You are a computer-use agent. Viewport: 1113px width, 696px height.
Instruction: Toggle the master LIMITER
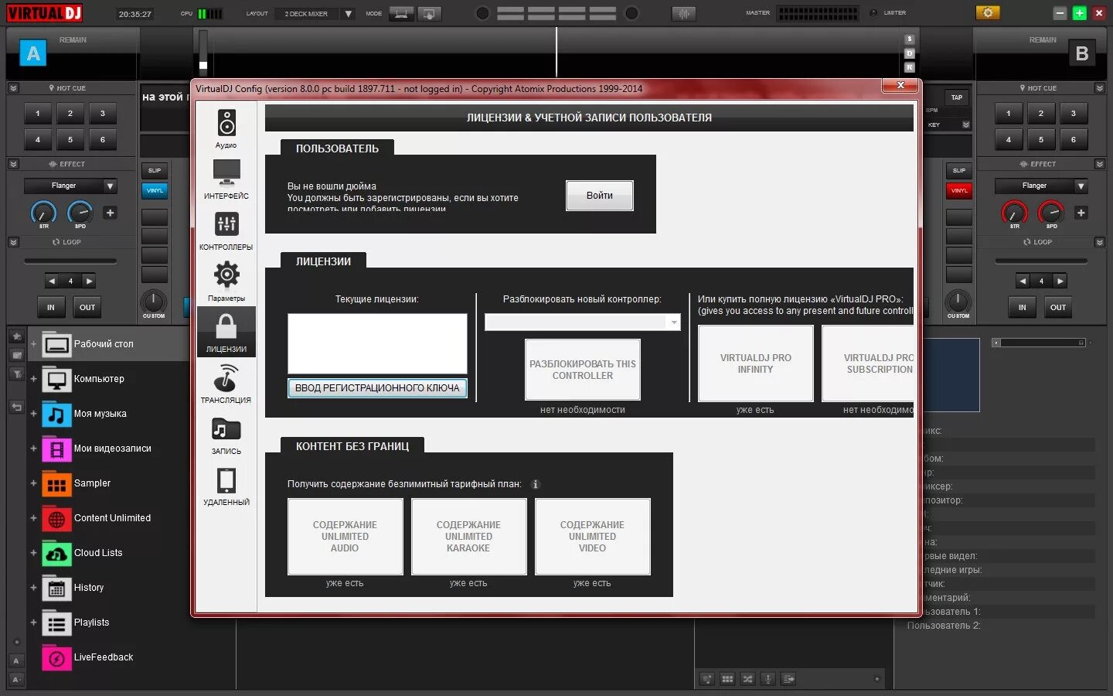coord(873,13)
